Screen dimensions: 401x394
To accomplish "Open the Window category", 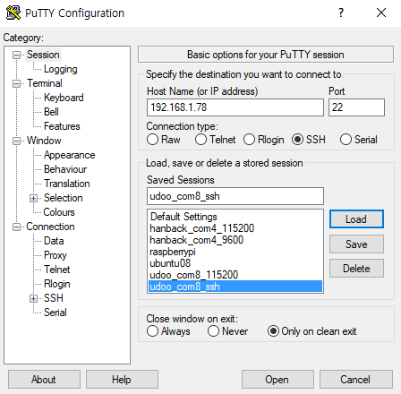I will pyautogui.click(x=44, y=141).
